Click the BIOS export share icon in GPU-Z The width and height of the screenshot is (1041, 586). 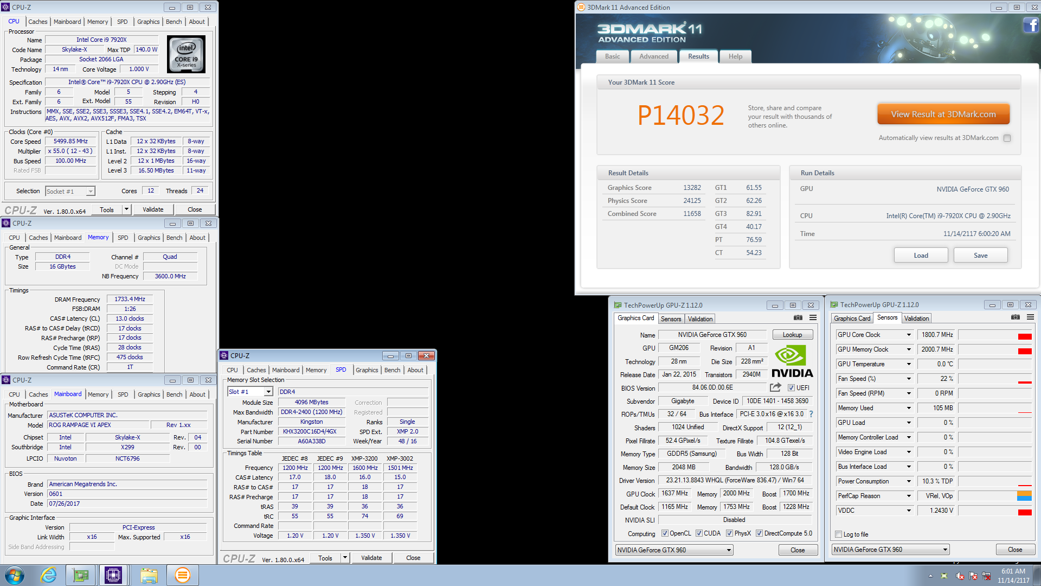click(x=775, y=387)
